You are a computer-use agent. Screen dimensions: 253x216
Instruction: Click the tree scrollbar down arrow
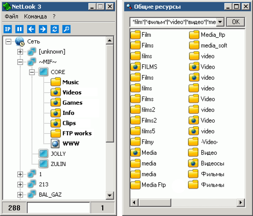[110, 195]
